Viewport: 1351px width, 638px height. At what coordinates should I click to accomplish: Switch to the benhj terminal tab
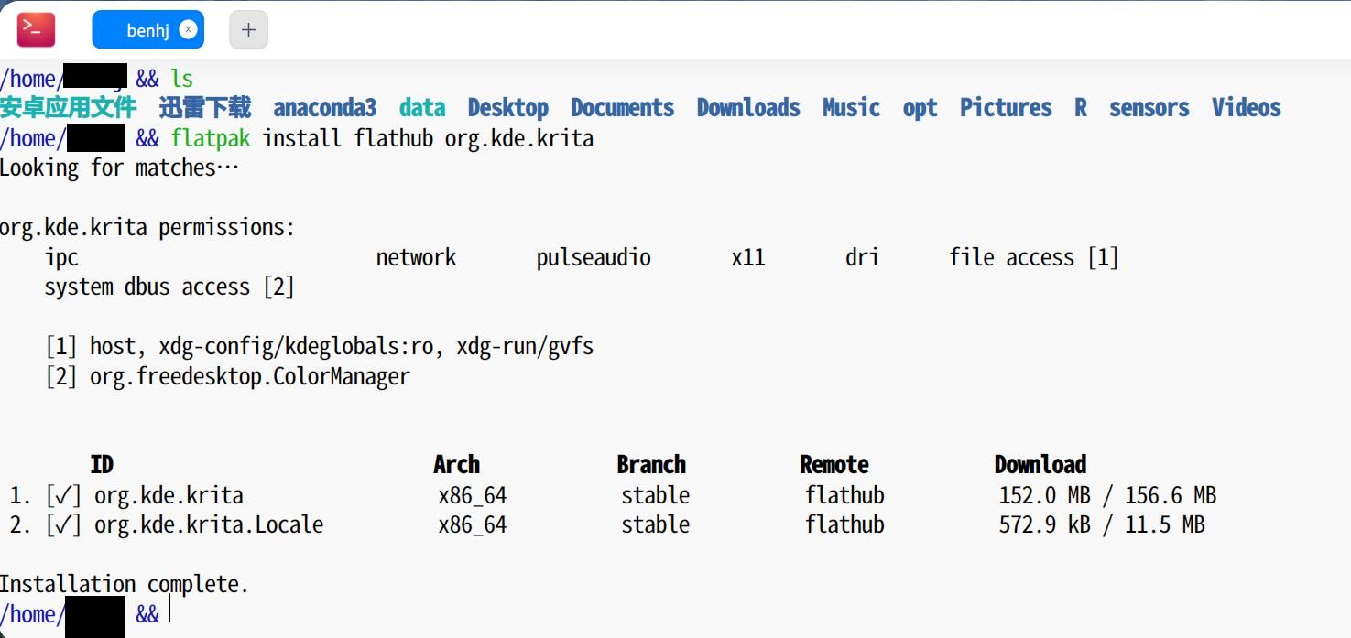pos(147,30)
